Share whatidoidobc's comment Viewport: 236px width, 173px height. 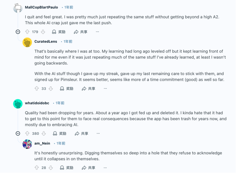82,133
